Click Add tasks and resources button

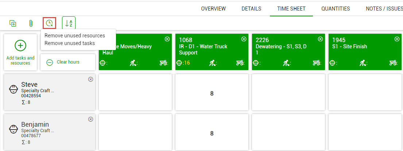coord(20,52)
